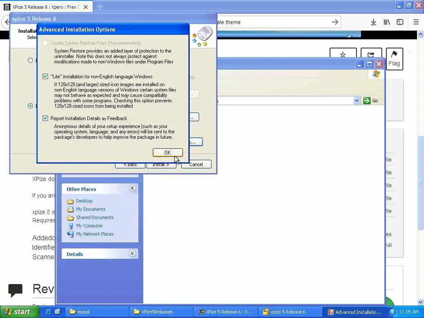Select the lower selected radio option in installer
Viewport: 424px width, 318px height.
tap(31, 106)
